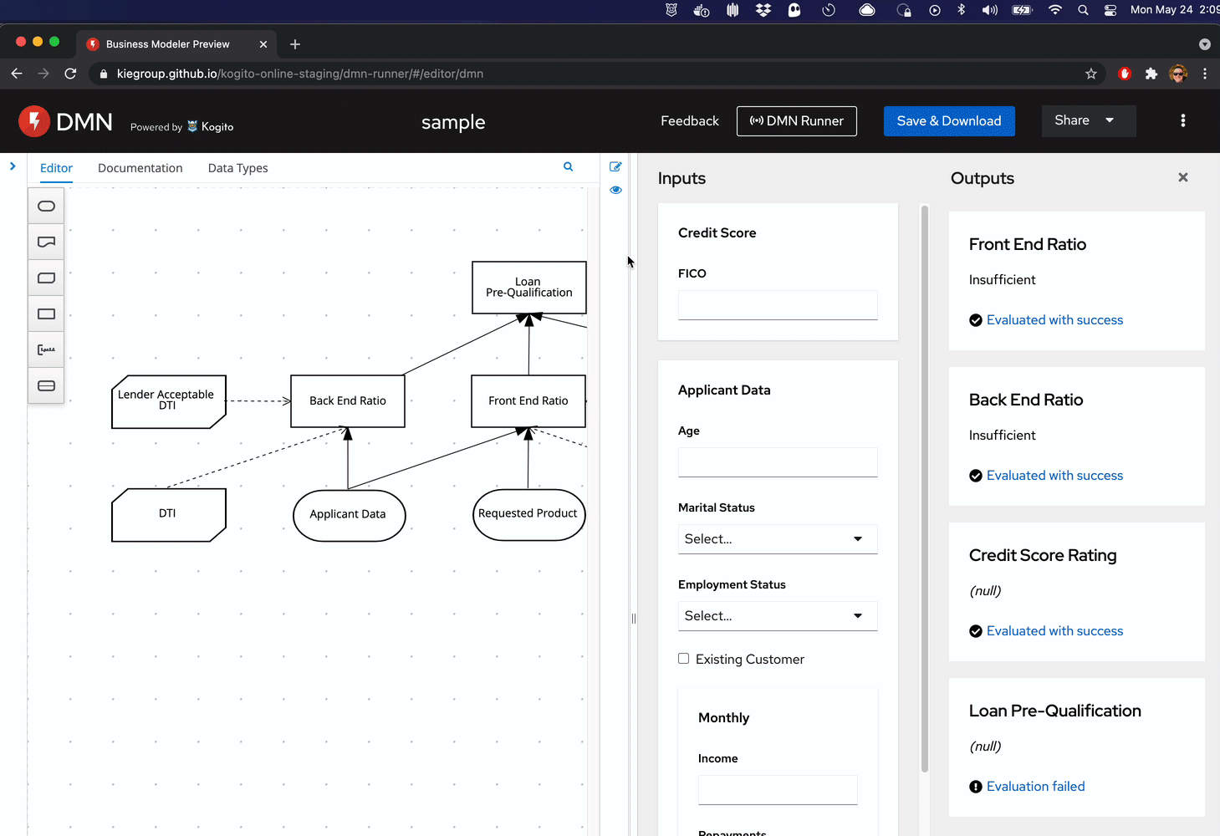Viewport: 1220px width, 836px height.
Task: Open the Employment Status dropdown
Action: tap(777, 616)
